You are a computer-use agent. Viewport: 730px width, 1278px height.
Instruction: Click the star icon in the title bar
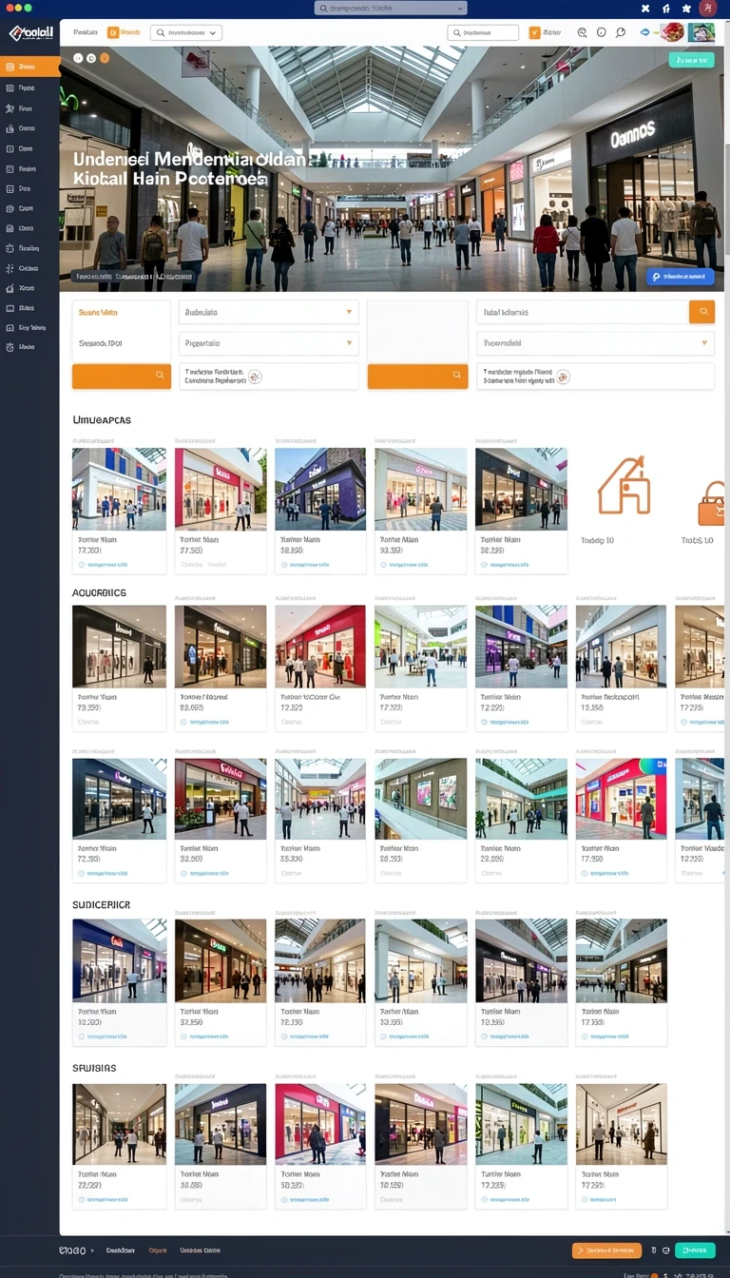click(x=686, y=8)
